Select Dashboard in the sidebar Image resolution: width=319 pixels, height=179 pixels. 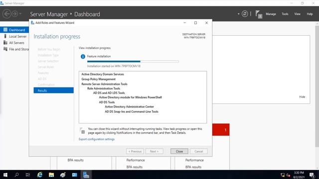14,30
